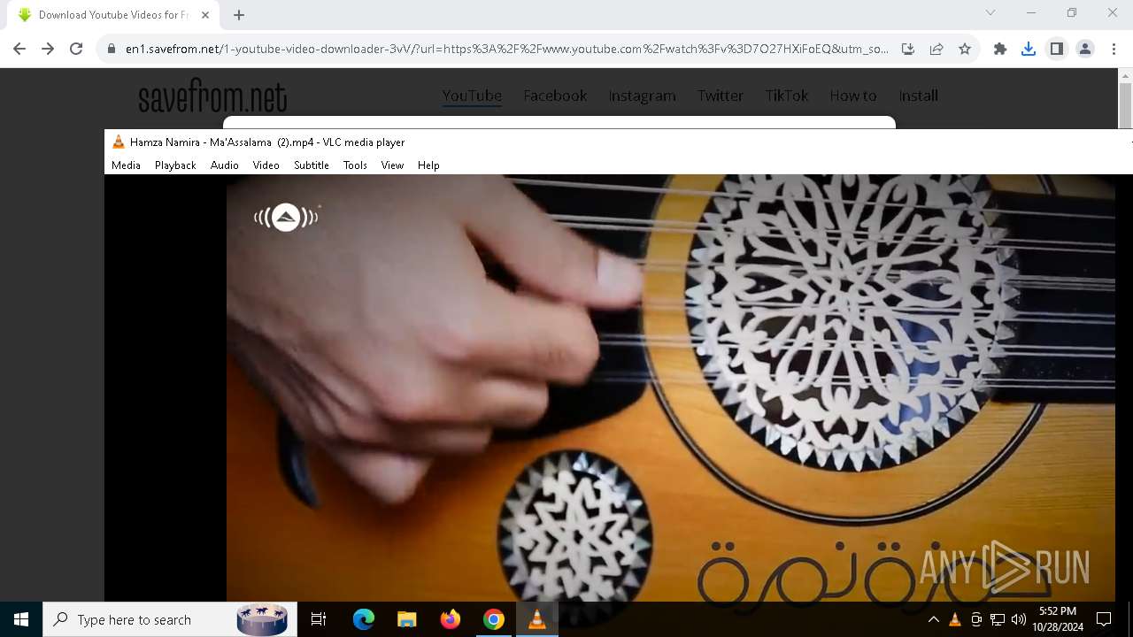Click the Chrome address bar URL

506,49
